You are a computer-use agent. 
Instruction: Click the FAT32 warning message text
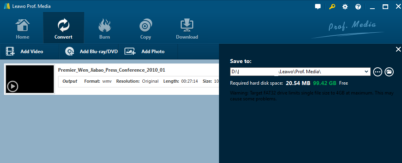pos(312,96)
